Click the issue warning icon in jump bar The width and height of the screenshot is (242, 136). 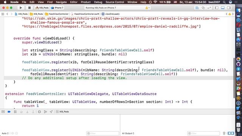230,14
